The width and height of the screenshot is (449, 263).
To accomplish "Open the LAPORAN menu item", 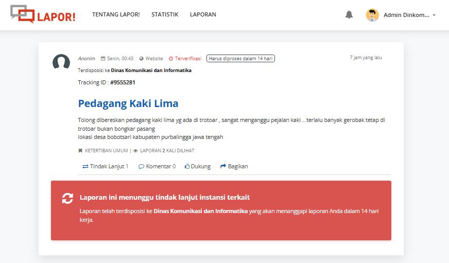I will point(203,14).
